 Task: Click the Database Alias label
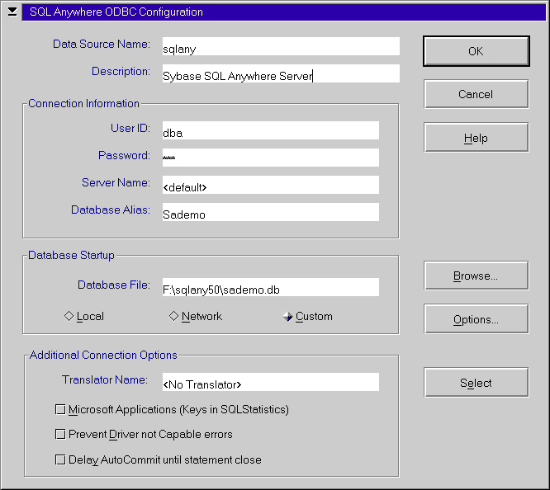(111, 210)
